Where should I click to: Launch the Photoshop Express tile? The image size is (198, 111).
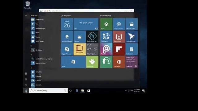pyautogui.click(x=92, y=37)
